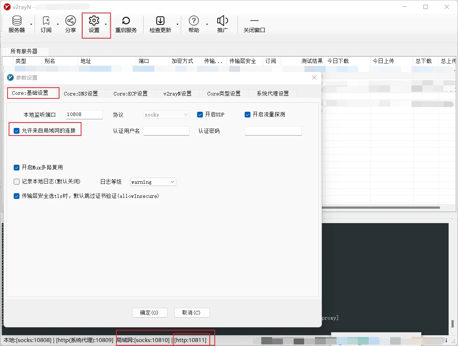Screen dimensions: 458x346
Task: Click the 推广 megaphone icon
Action: point(223,21)
